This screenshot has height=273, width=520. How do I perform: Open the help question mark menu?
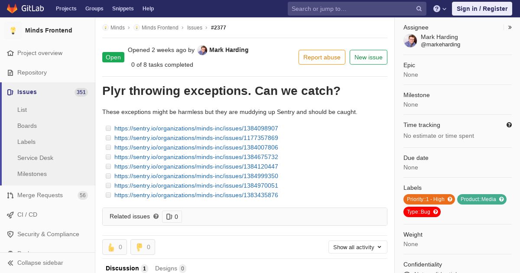pyautogui.click(x=437, y=9)
